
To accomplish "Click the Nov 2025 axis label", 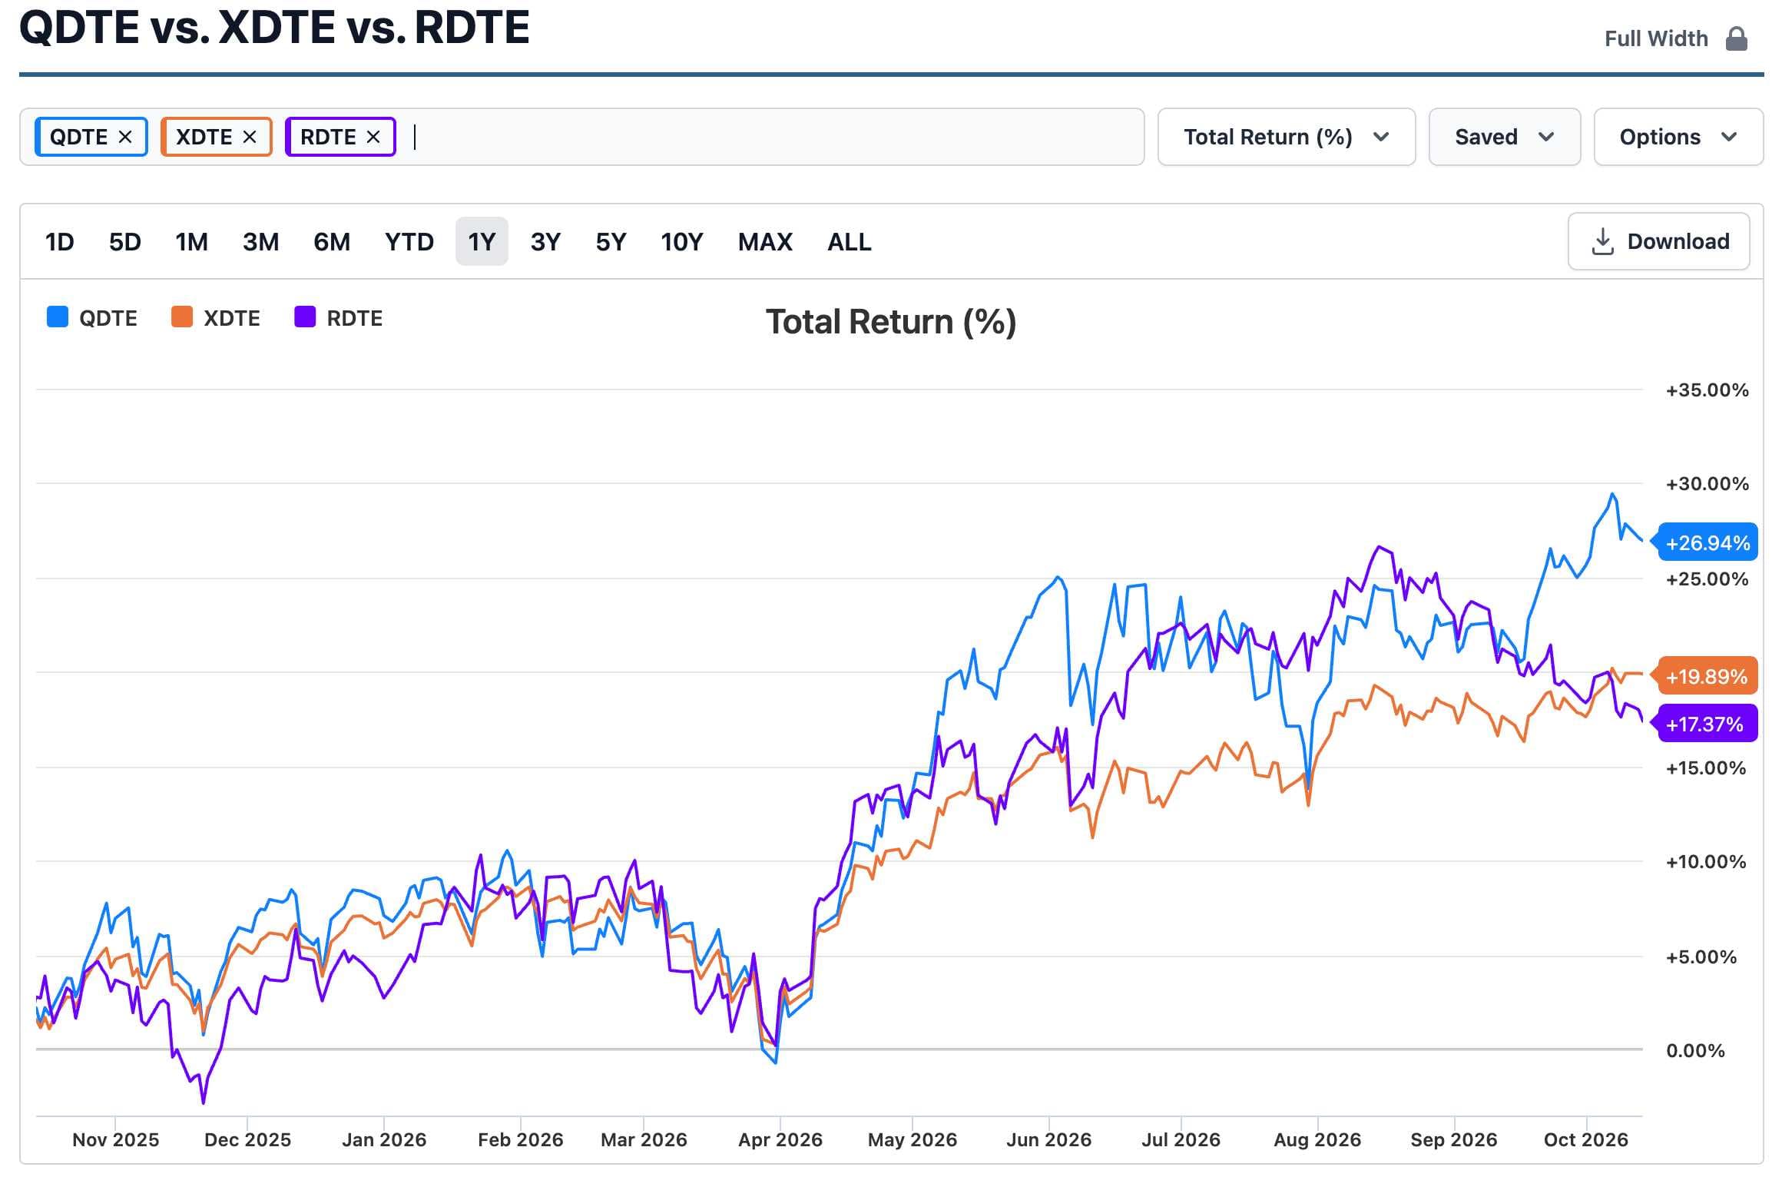I will [x=115, y=1139].
